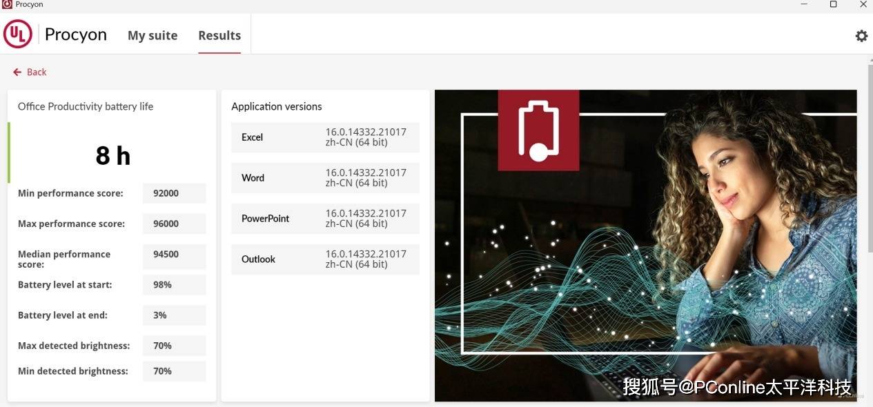873x407 pixels.
Task: Maximize the Procyon window
Action: 833,4
